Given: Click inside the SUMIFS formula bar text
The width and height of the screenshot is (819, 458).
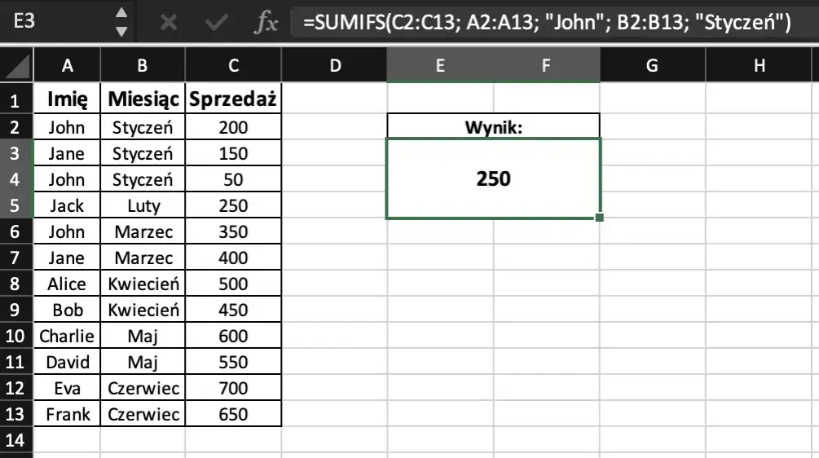Looking at the screenshot, I should pyautogui.click(x=546, y=23).
